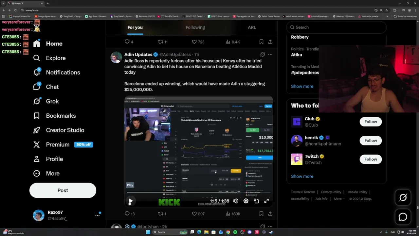
Task: Open browser tab list dropdown arrow
Action: pos(3,3)
